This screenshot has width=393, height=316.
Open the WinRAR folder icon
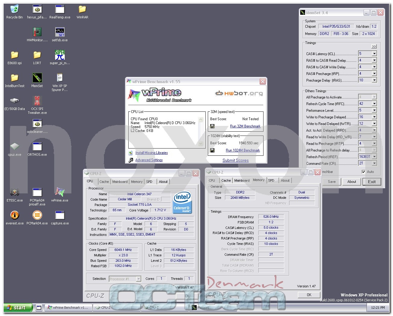[x=82, y=12]
